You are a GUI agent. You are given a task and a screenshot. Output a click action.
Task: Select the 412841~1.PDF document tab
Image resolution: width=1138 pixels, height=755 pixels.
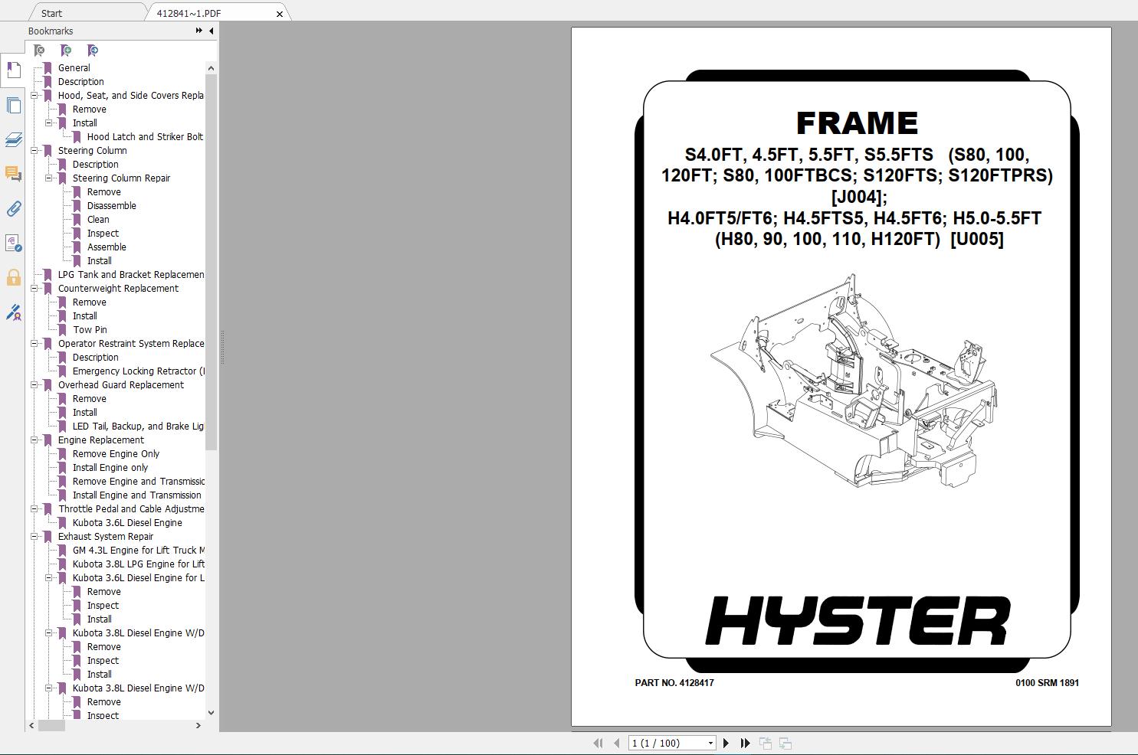coord(189,13)
